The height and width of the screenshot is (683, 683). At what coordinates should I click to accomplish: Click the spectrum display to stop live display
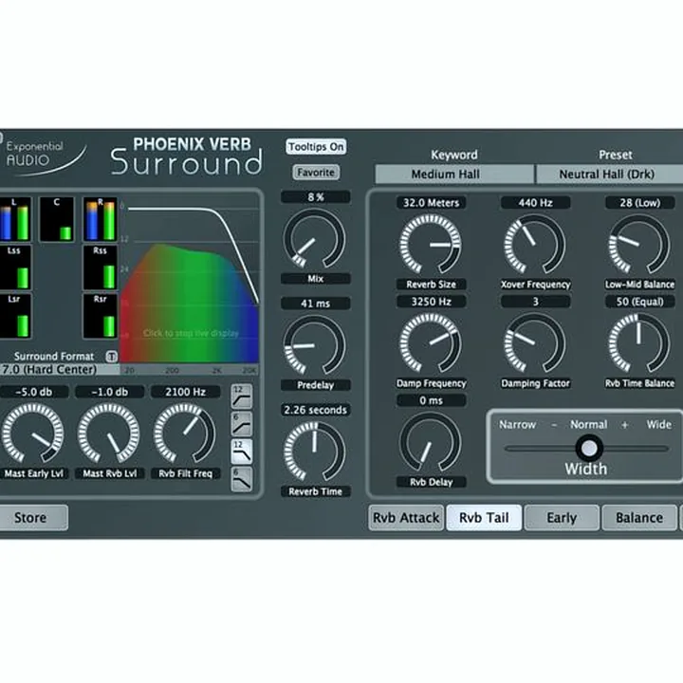point(189,283)
